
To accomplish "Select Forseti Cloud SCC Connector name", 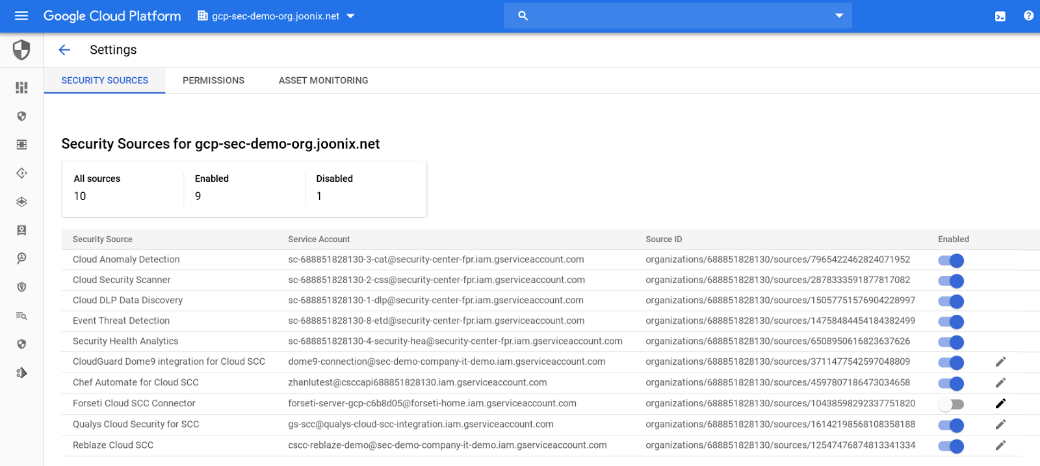I will (x=134, y=404).
